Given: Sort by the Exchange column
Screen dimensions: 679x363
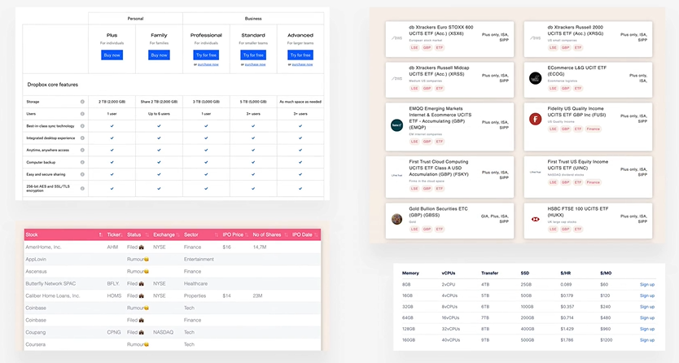Looking at the screenshot, I should [177, 234].
